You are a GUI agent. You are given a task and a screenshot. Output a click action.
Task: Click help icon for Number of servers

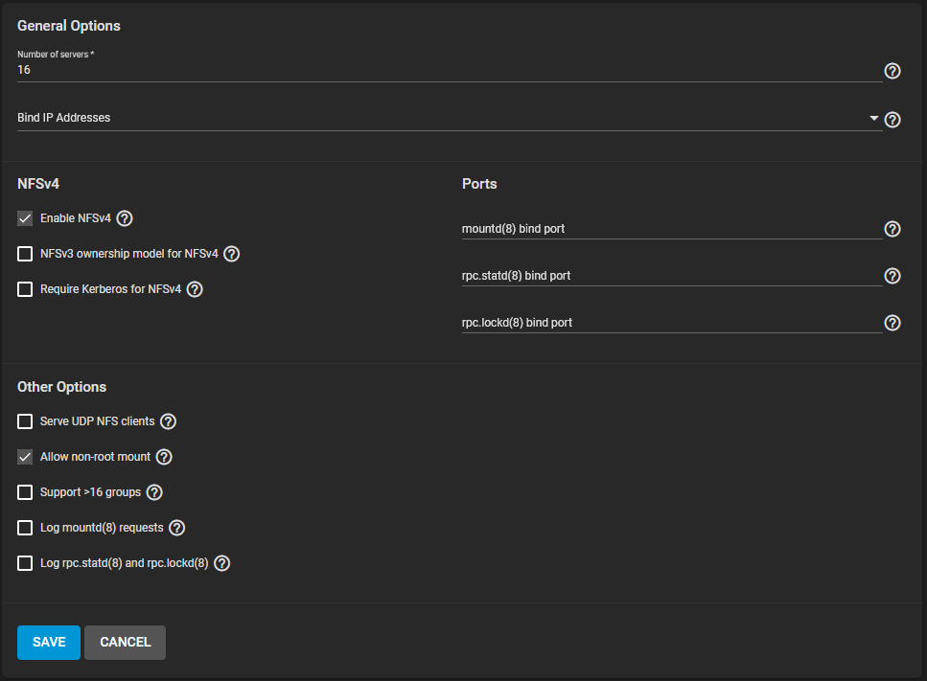pyautogui.click(x=892, y=71)
